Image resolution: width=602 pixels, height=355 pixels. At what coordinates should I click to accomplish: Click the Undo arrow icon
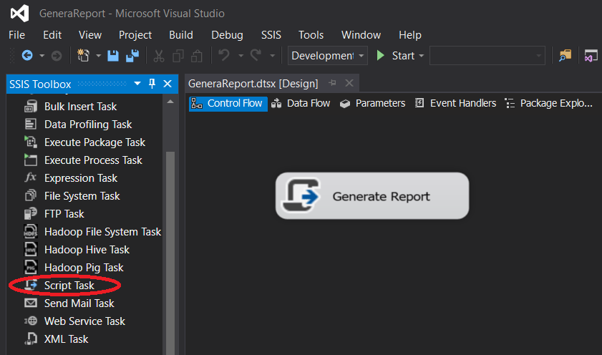point(224,55)
